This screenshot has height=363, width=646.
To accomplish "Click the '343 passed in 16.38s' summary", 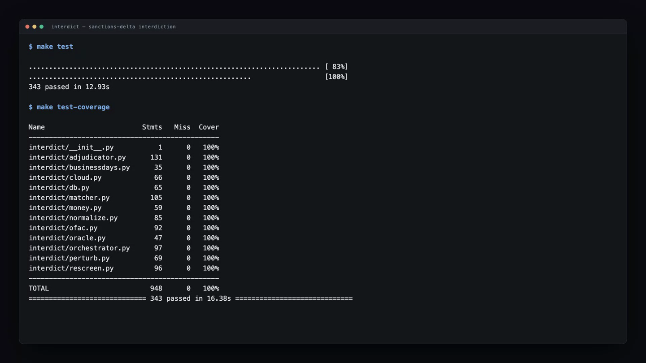I will [x=191, y=298].
